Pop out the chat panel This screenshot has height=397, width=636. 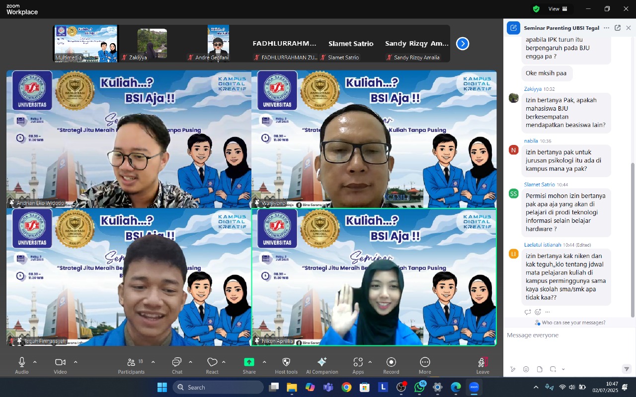coord(618,28)
